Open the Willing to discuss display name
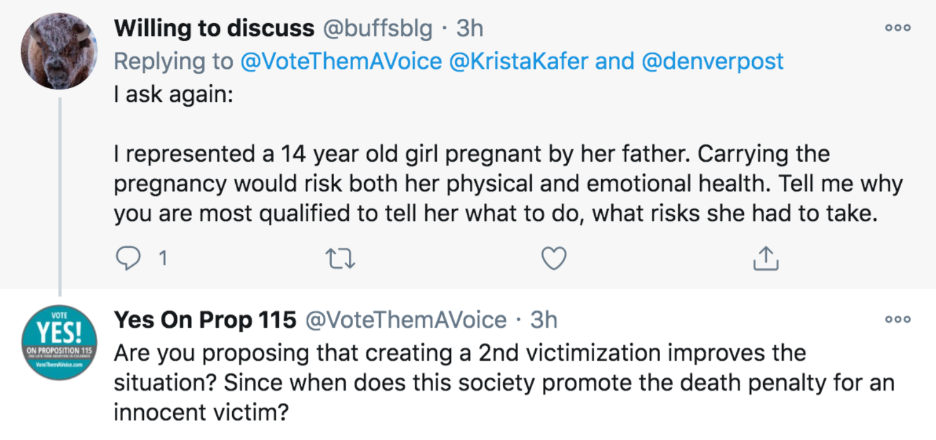 click(x=214, y=28)
